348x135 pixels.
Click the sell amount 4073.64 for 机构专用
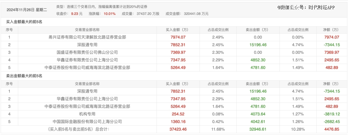click(x=258, y=114)
